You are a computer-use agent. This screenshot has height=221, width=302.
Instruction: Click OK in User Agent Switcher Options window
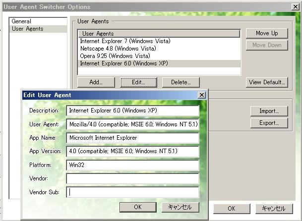click(232, 209)
